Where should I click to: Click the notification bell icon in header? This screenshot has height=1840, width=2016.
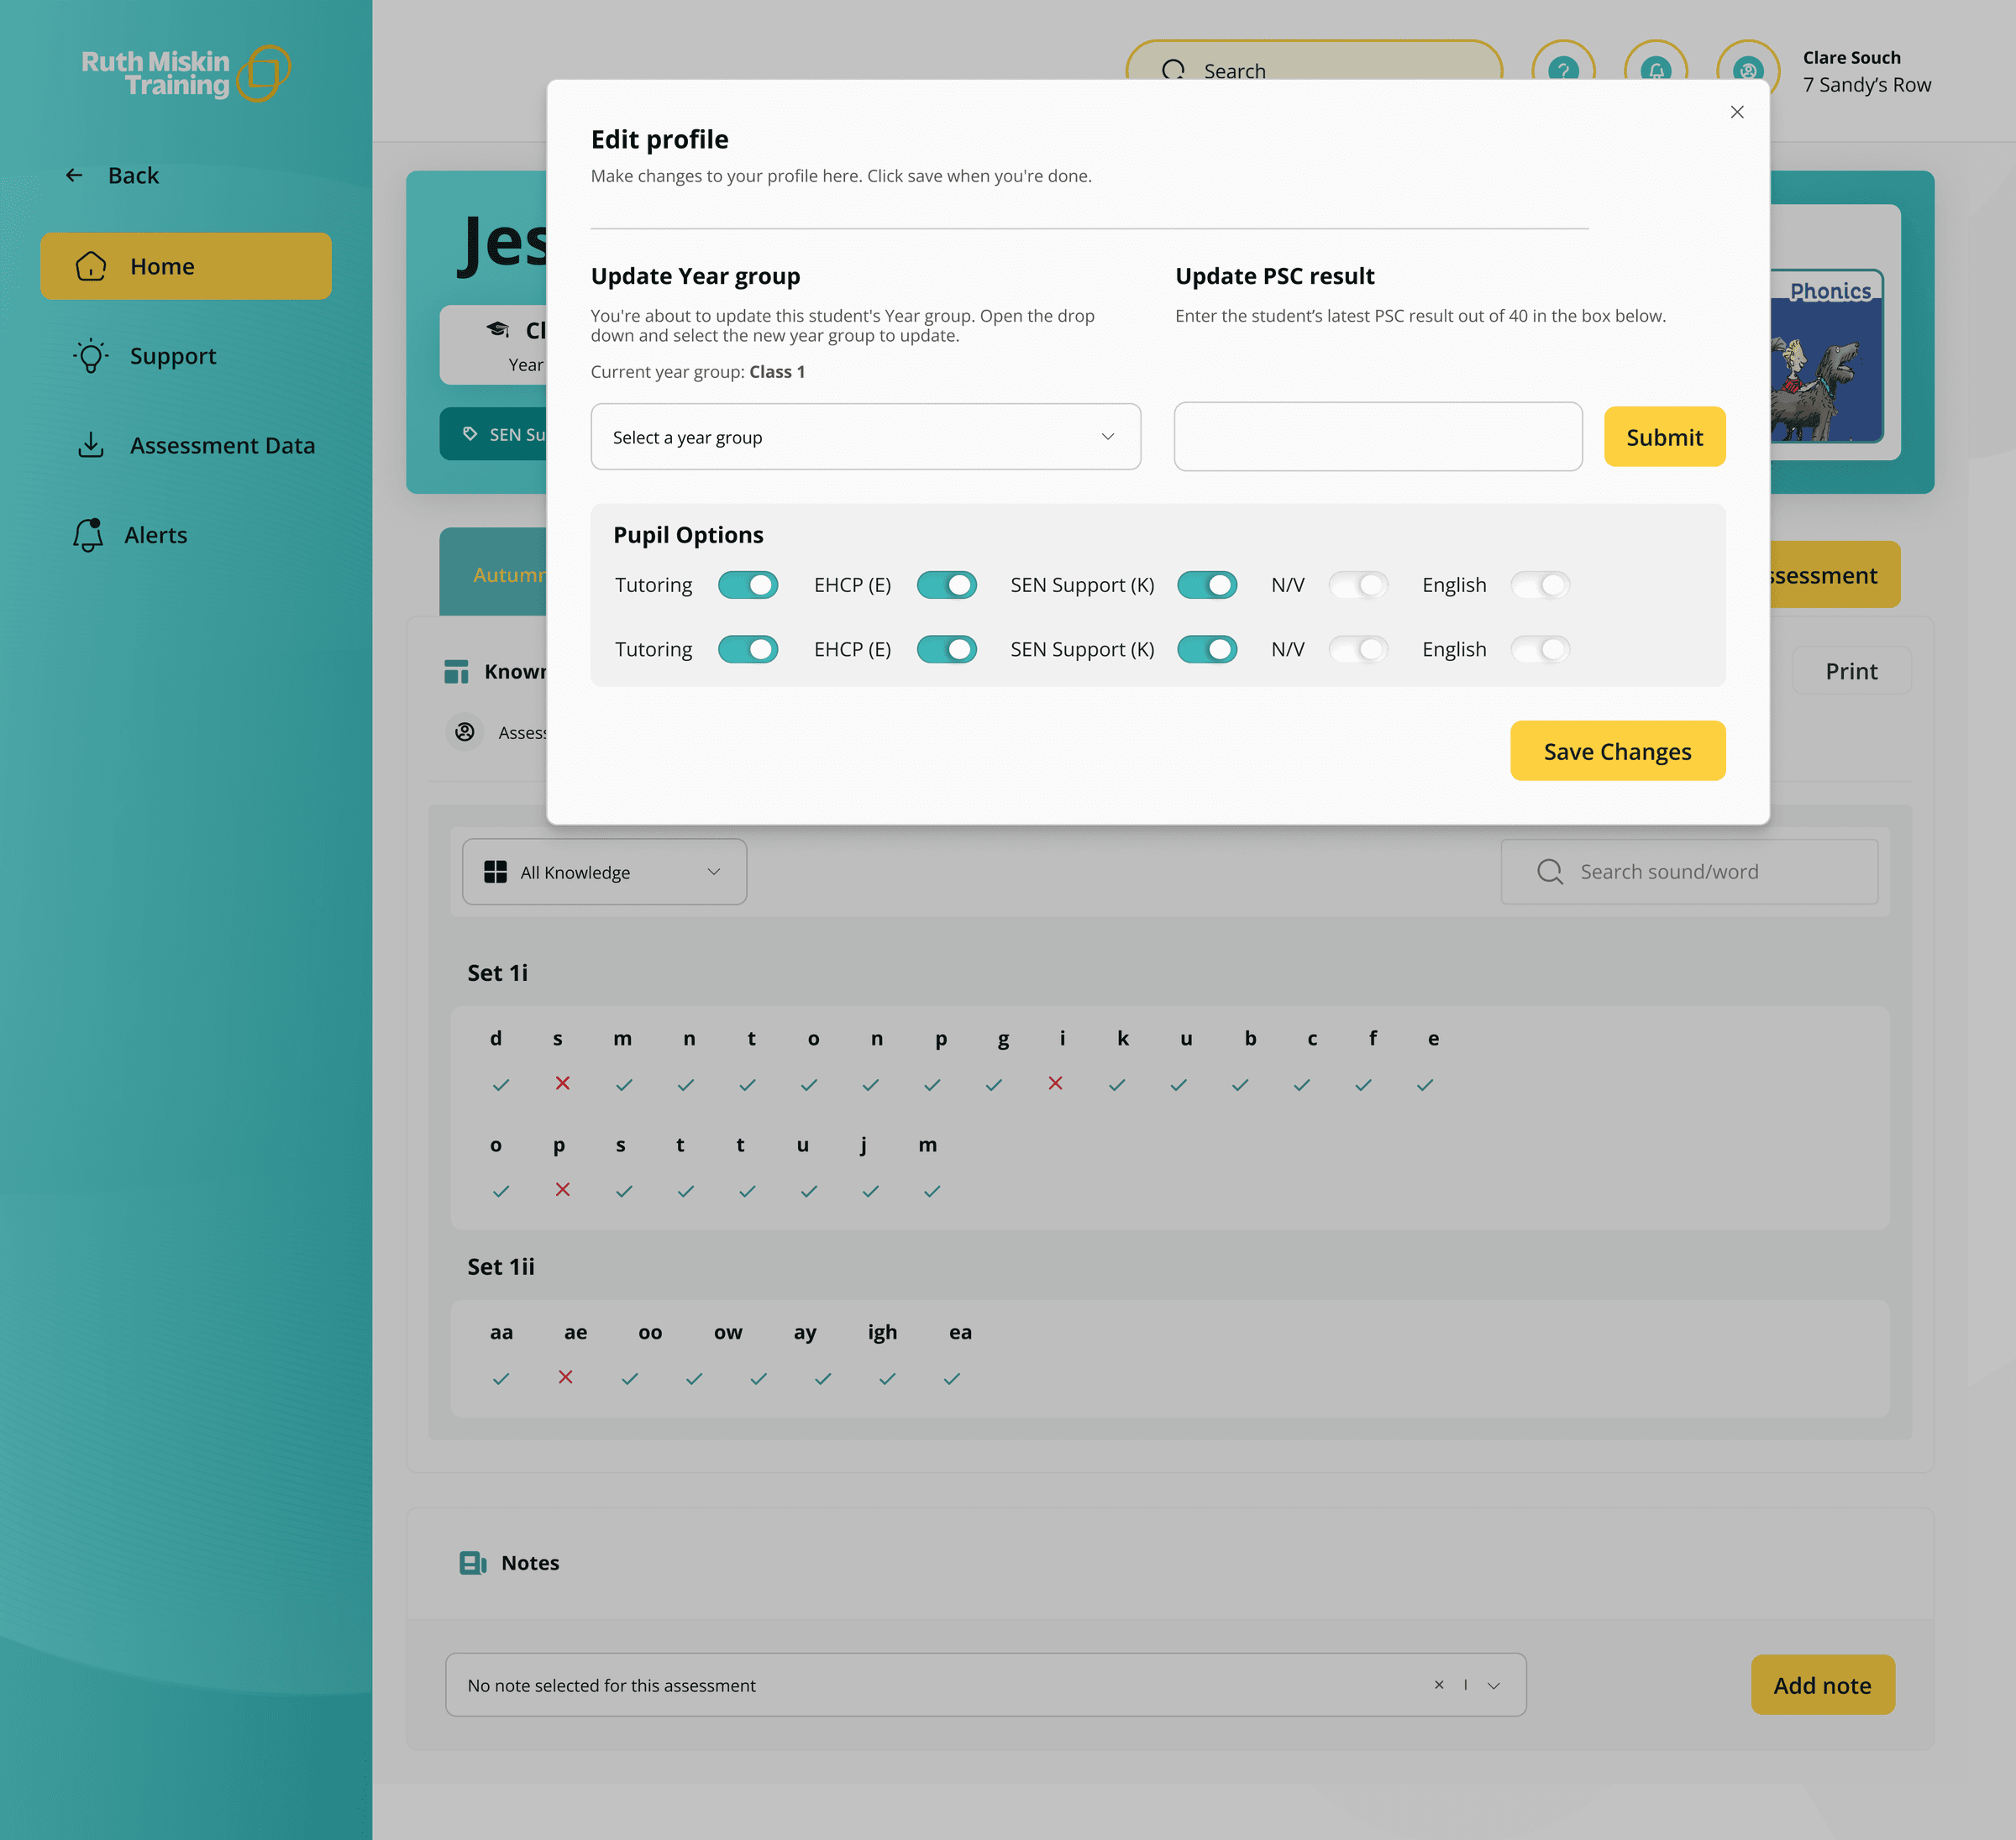(1656, 71)
